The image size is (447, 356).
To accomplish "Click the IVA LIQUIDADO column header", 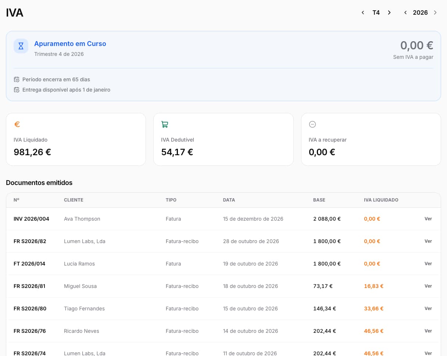I will point(381,200).
